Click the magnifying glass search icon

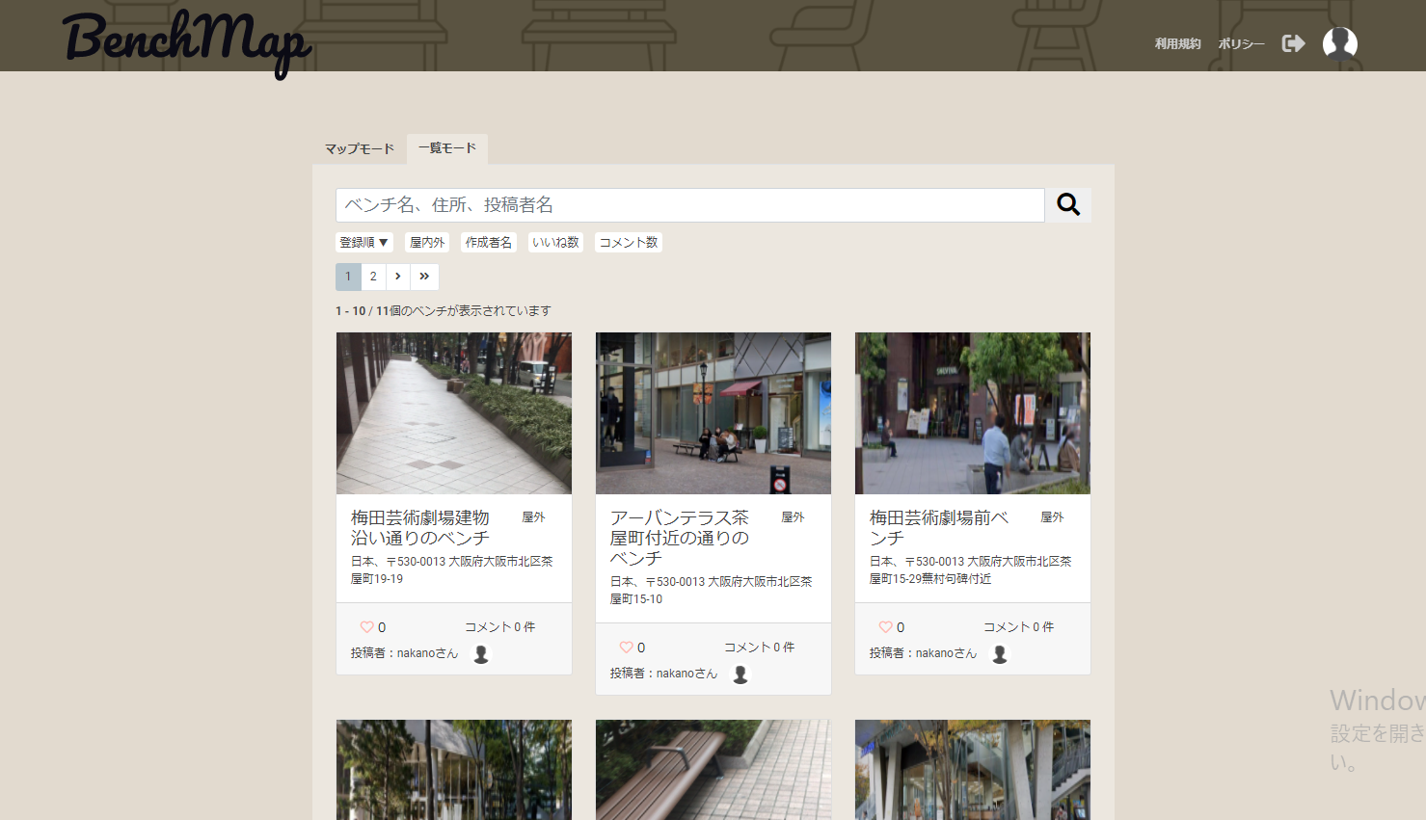[x=1068, y=204]
